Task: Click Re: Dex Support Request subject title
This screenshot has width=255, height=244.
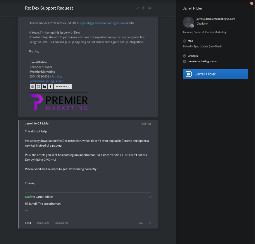Action: [49, 8]
